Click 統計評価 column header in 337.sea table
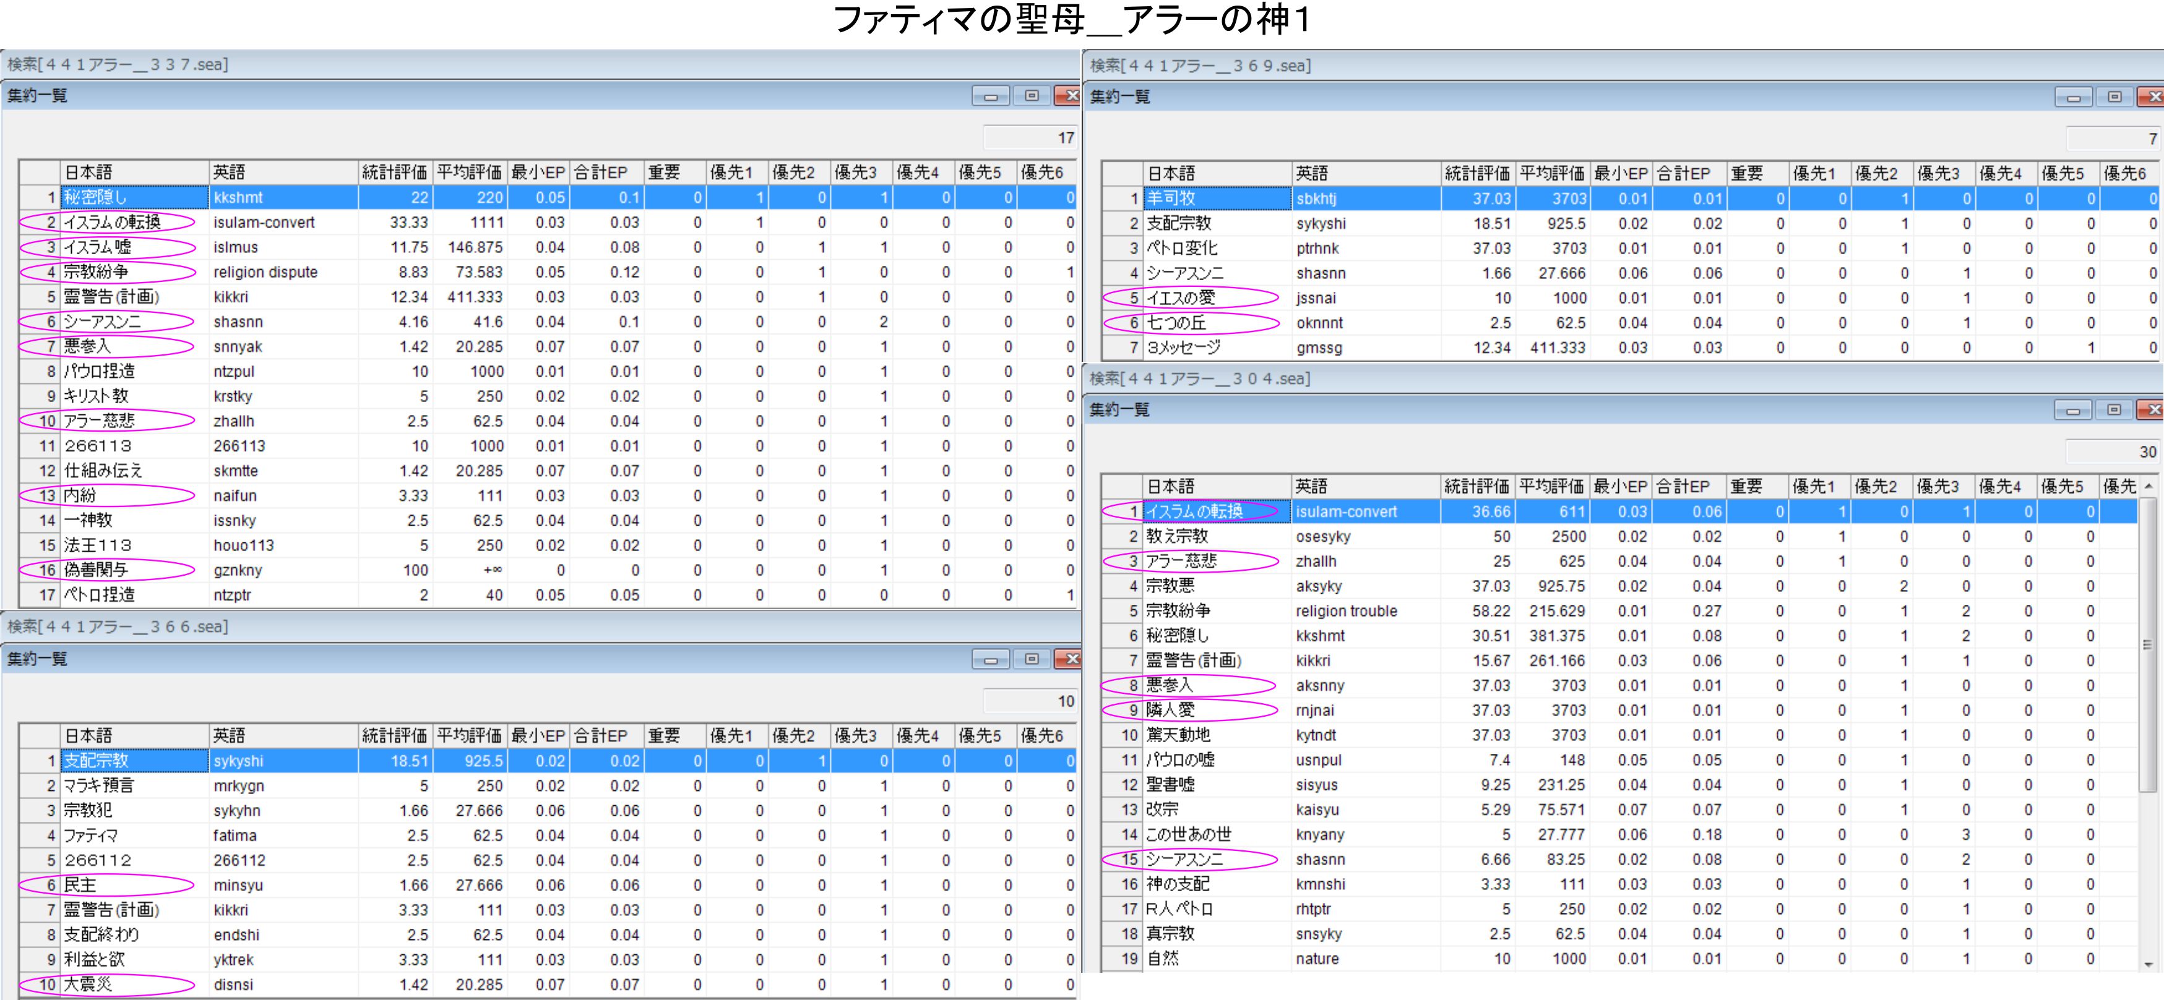Screen dimensions: 2164x1000 click(x=394, y=173)
